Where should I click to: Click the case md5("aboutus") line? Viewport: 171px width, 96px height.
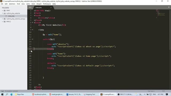tap(58, 44)
